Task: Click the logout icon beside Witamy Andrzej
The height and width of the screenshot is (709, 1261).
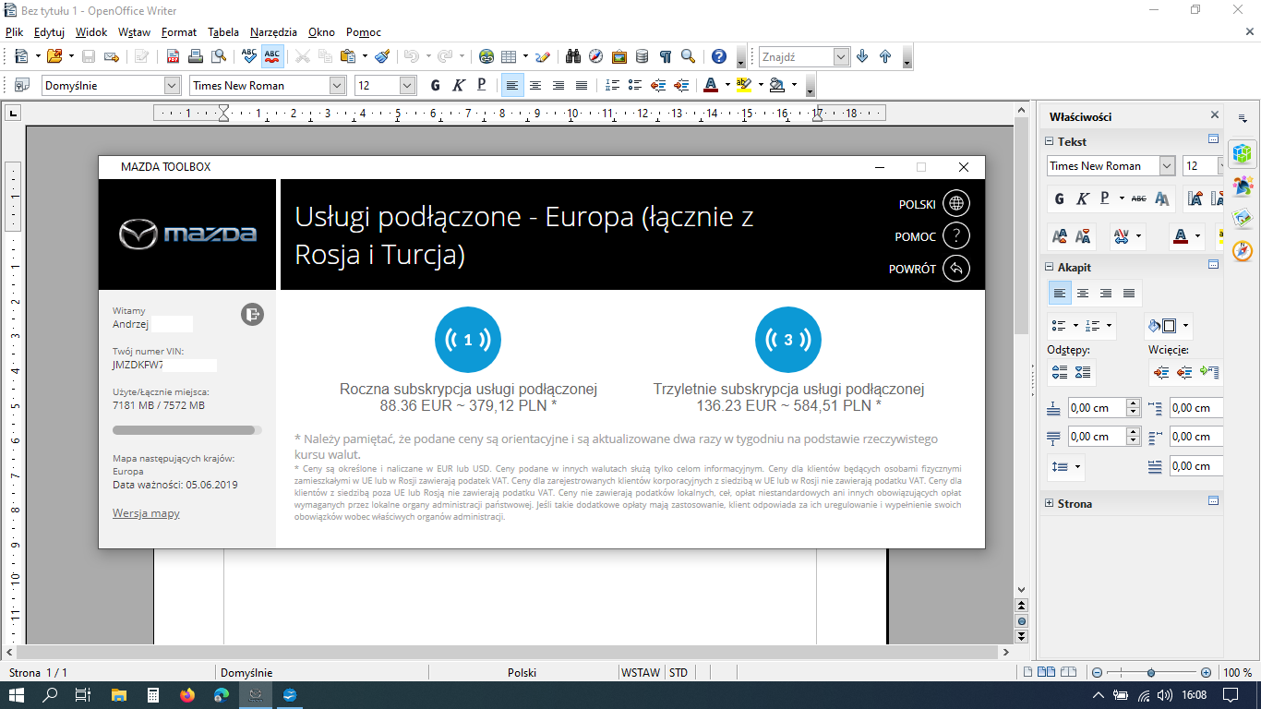Action: [x=252, y=315]
